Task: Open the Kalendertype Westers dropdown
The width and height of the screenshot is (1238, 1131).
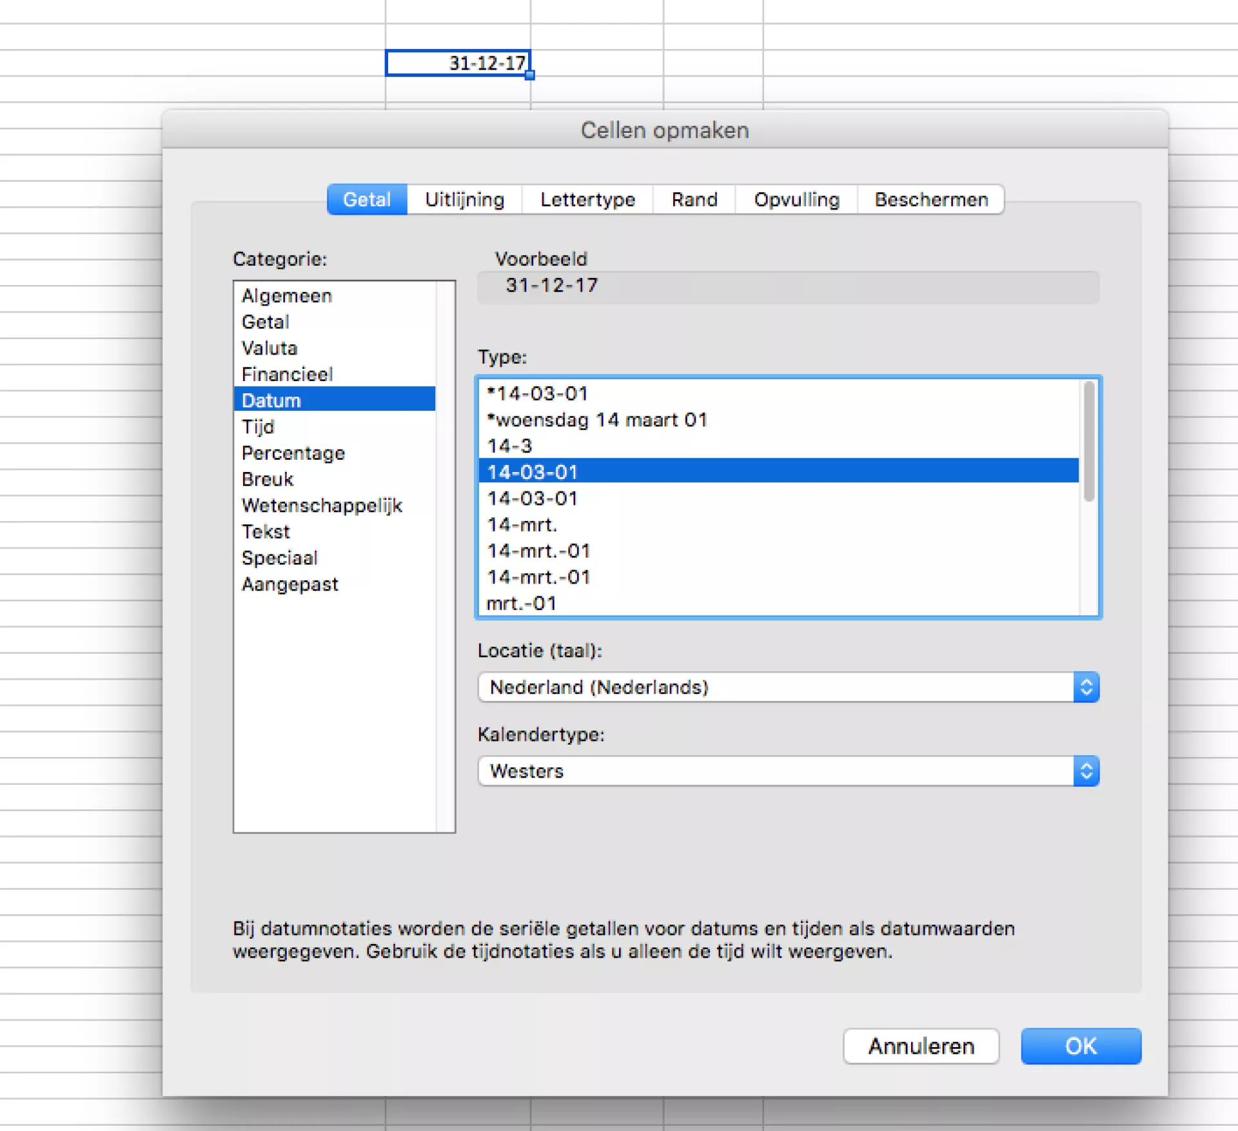Action: tap(788, 771)
